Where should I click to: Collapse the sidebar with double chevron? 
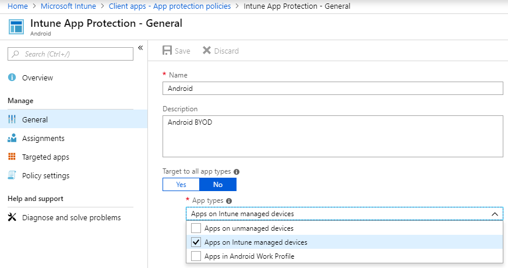[140, 48]
